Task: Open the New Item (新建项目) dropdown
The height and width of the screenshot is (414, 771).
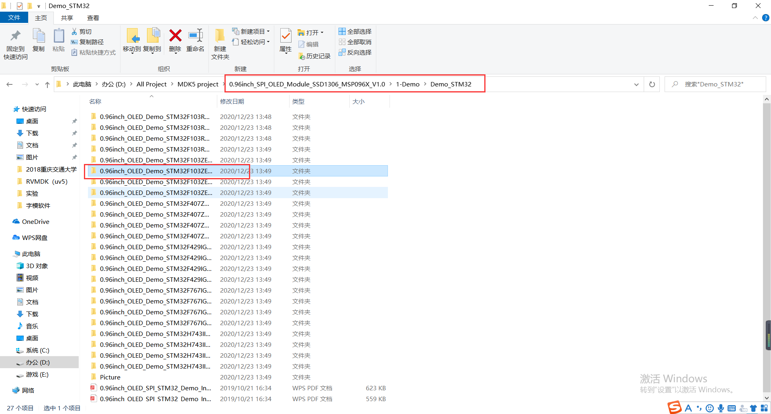Action: point(268,31)
